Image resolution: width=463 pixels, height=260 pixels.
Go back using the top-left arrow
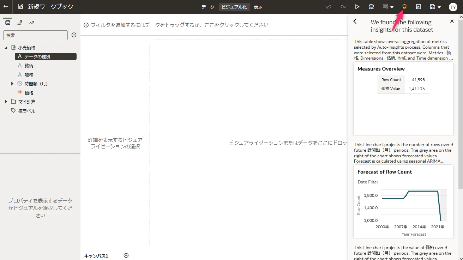coord(6,6)
